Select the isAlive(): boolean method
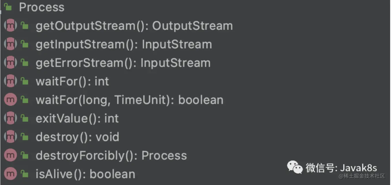This screenshot has width=391, height=185. coord(85,174)
